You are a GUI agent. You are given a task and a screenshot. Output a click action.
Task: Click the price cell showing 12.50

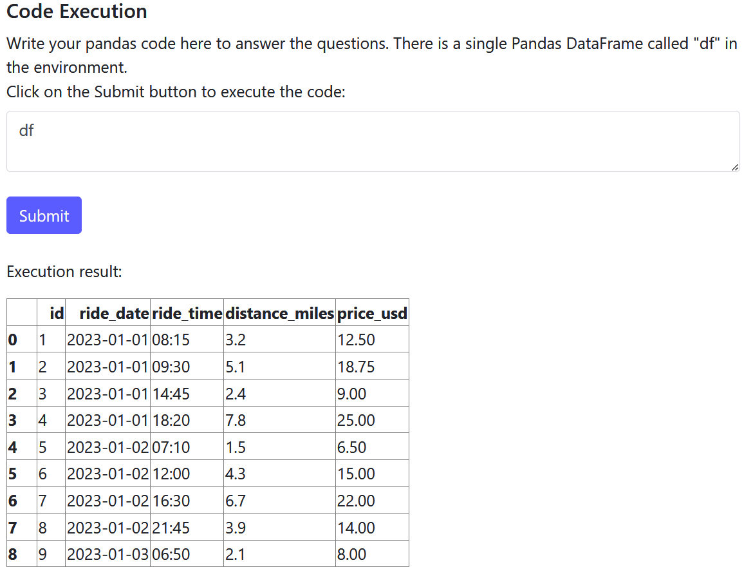tap(356, 340)
